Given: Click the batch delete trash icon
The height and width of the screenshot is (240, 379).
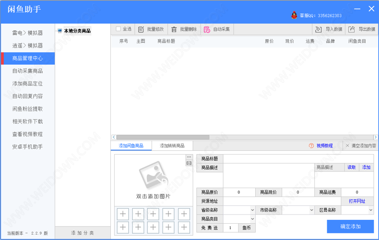Looking at the screenshot, I should 174,29.
